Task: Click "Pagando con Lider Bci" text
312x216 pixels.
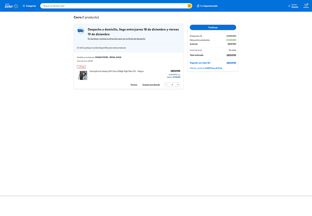Action: (x=200, y=63)
